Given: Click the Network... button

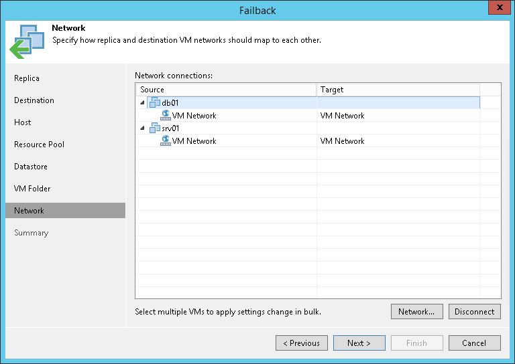Looking at the screenshot, I should 416,312.
